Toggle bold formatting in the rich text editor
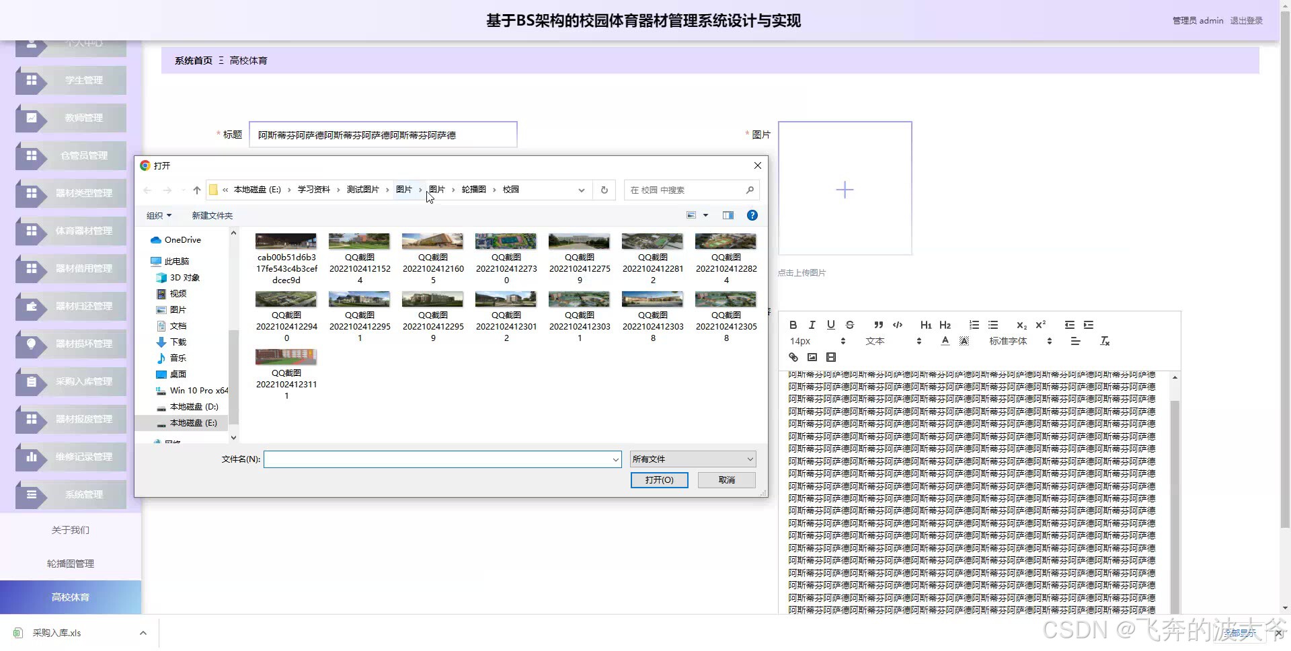The height and width of the screenshot is (651, 1291). [x=793, y=325]
